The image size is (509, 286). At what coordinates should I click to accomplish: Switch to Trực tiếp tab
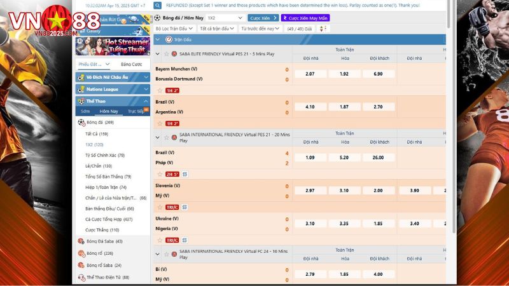coord(136,111)
